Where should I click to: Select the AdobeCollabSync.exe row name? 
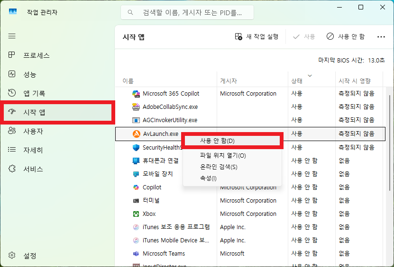click(170, 107)
